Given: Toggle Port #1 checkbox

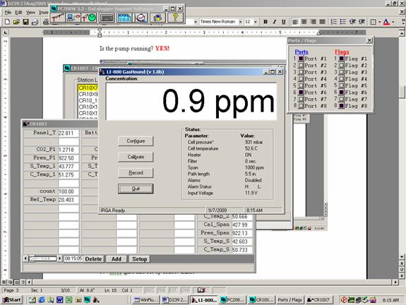Looking at the screenshot, I should tap(301, 59).
